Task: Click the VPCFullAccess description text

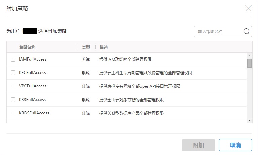Action: (x=139, y=86)
